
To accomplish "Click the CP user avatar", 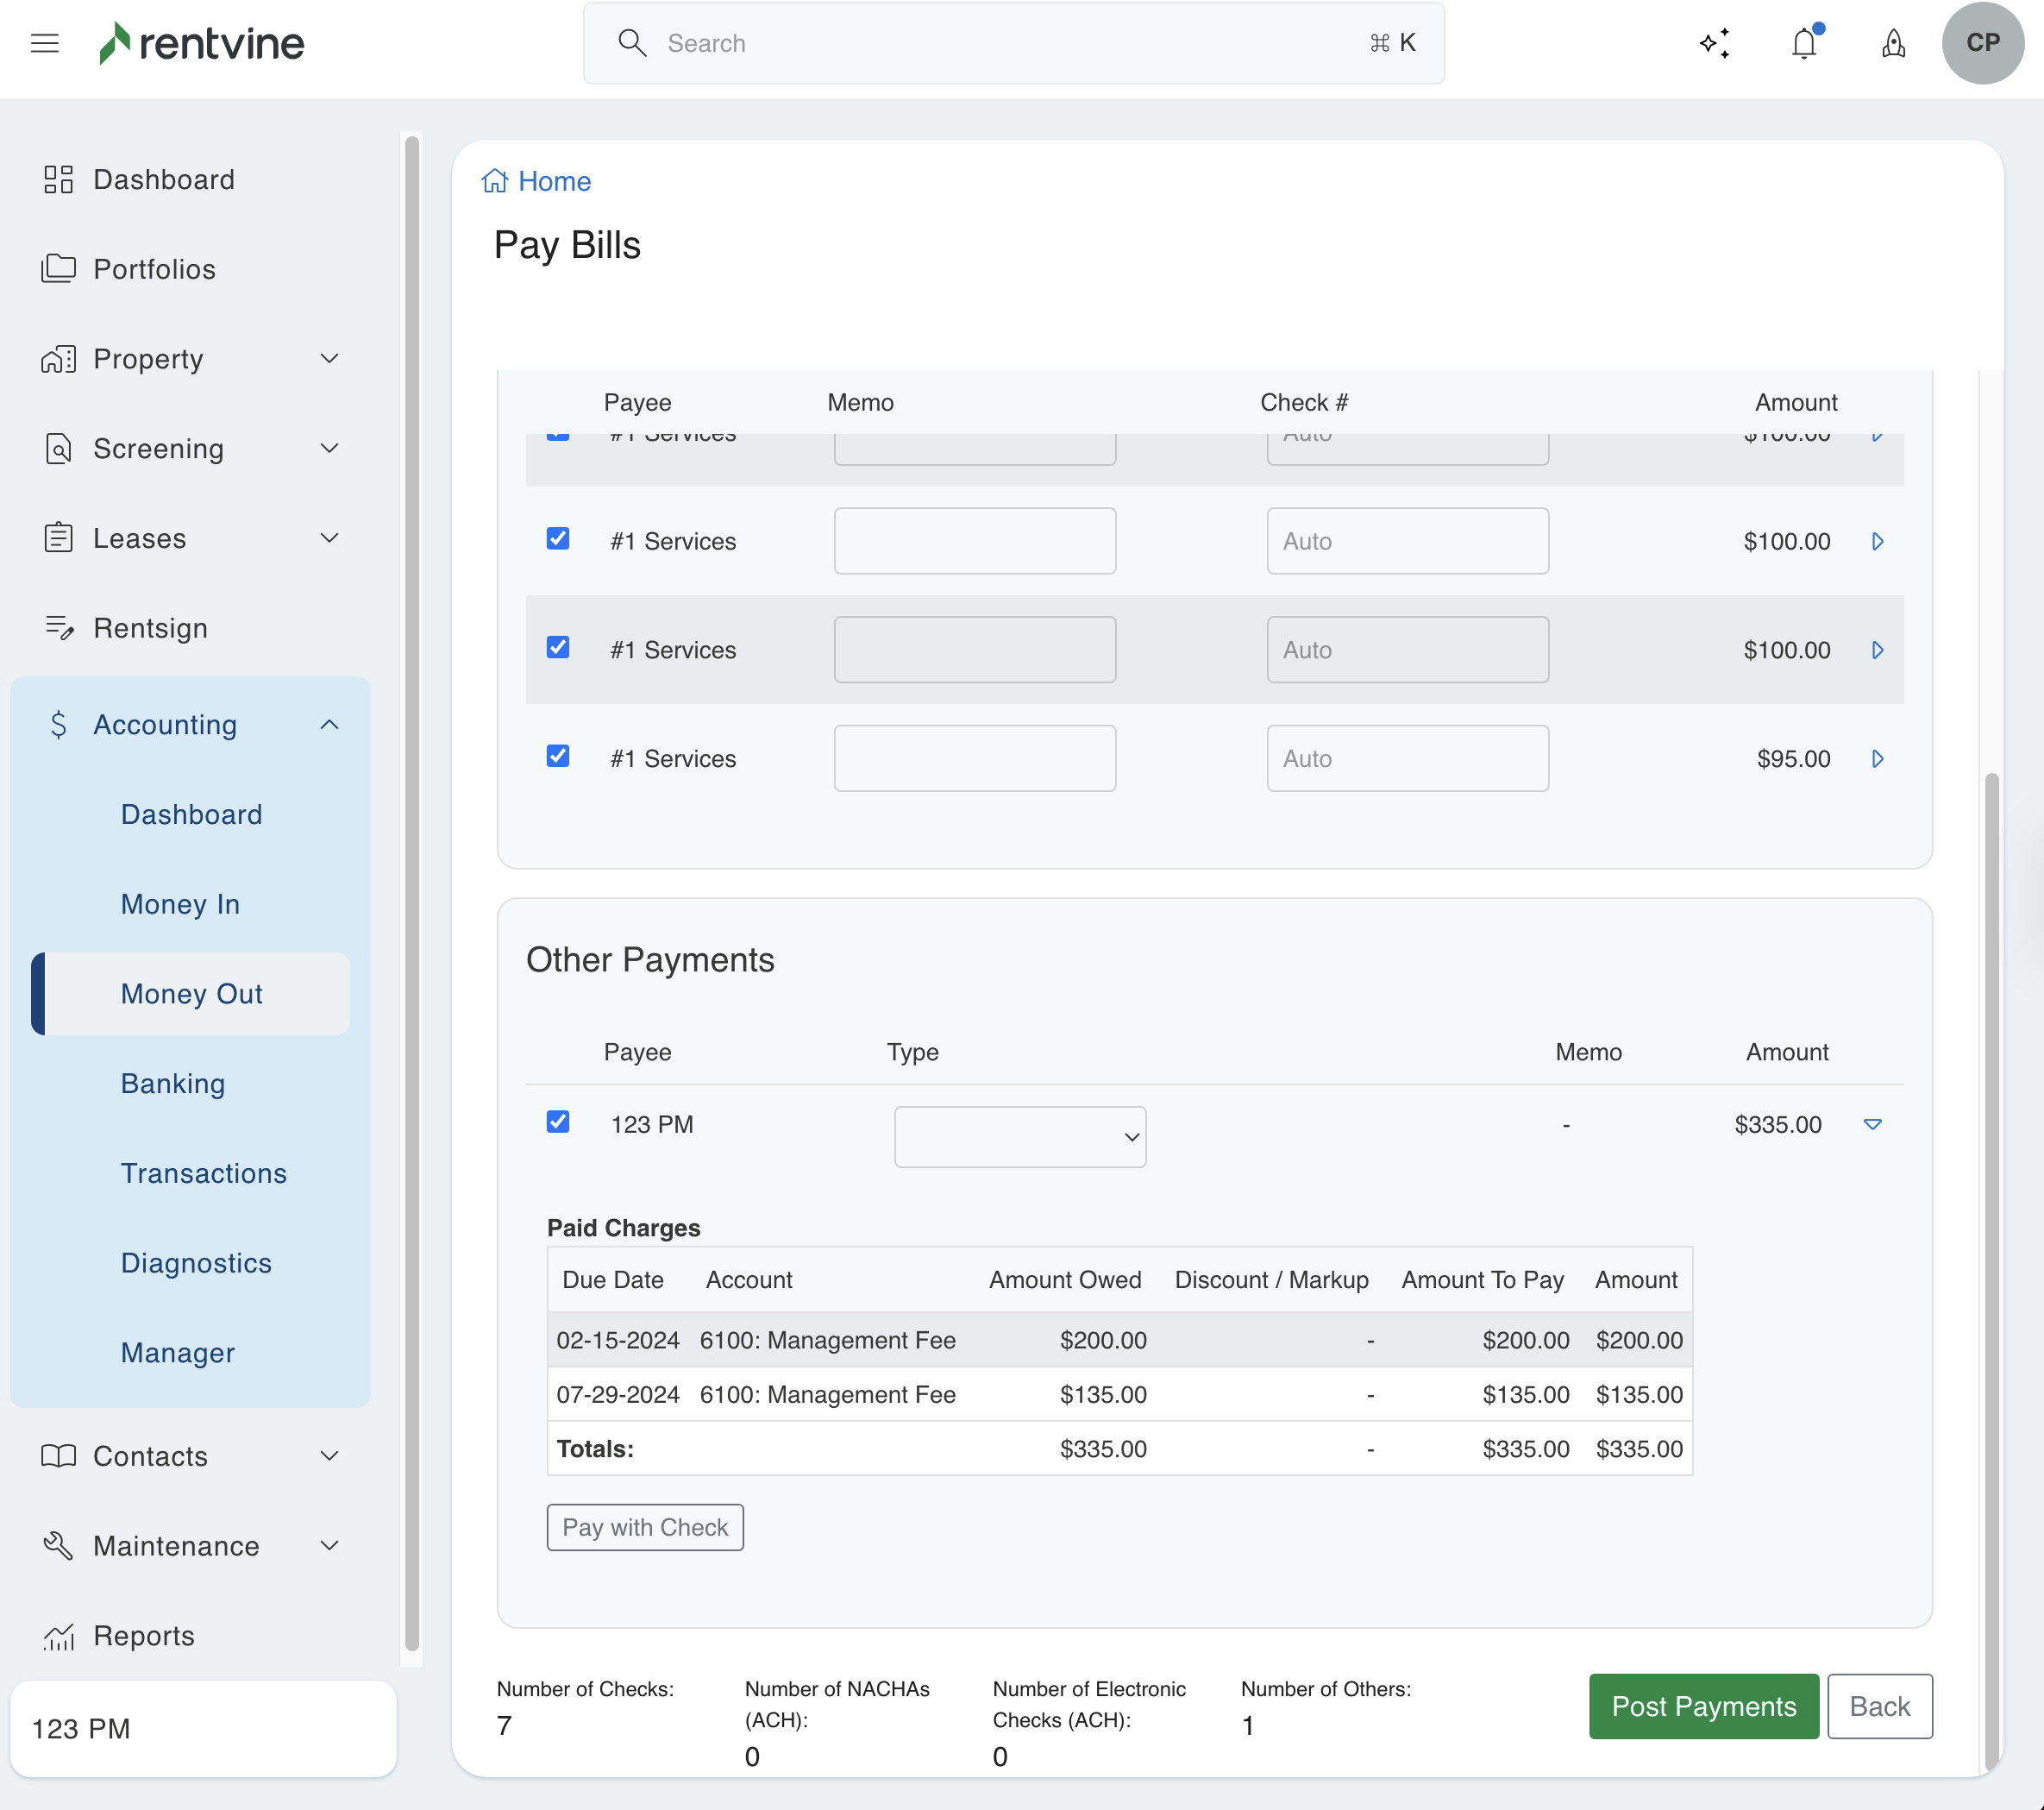I will point(1982,43).
